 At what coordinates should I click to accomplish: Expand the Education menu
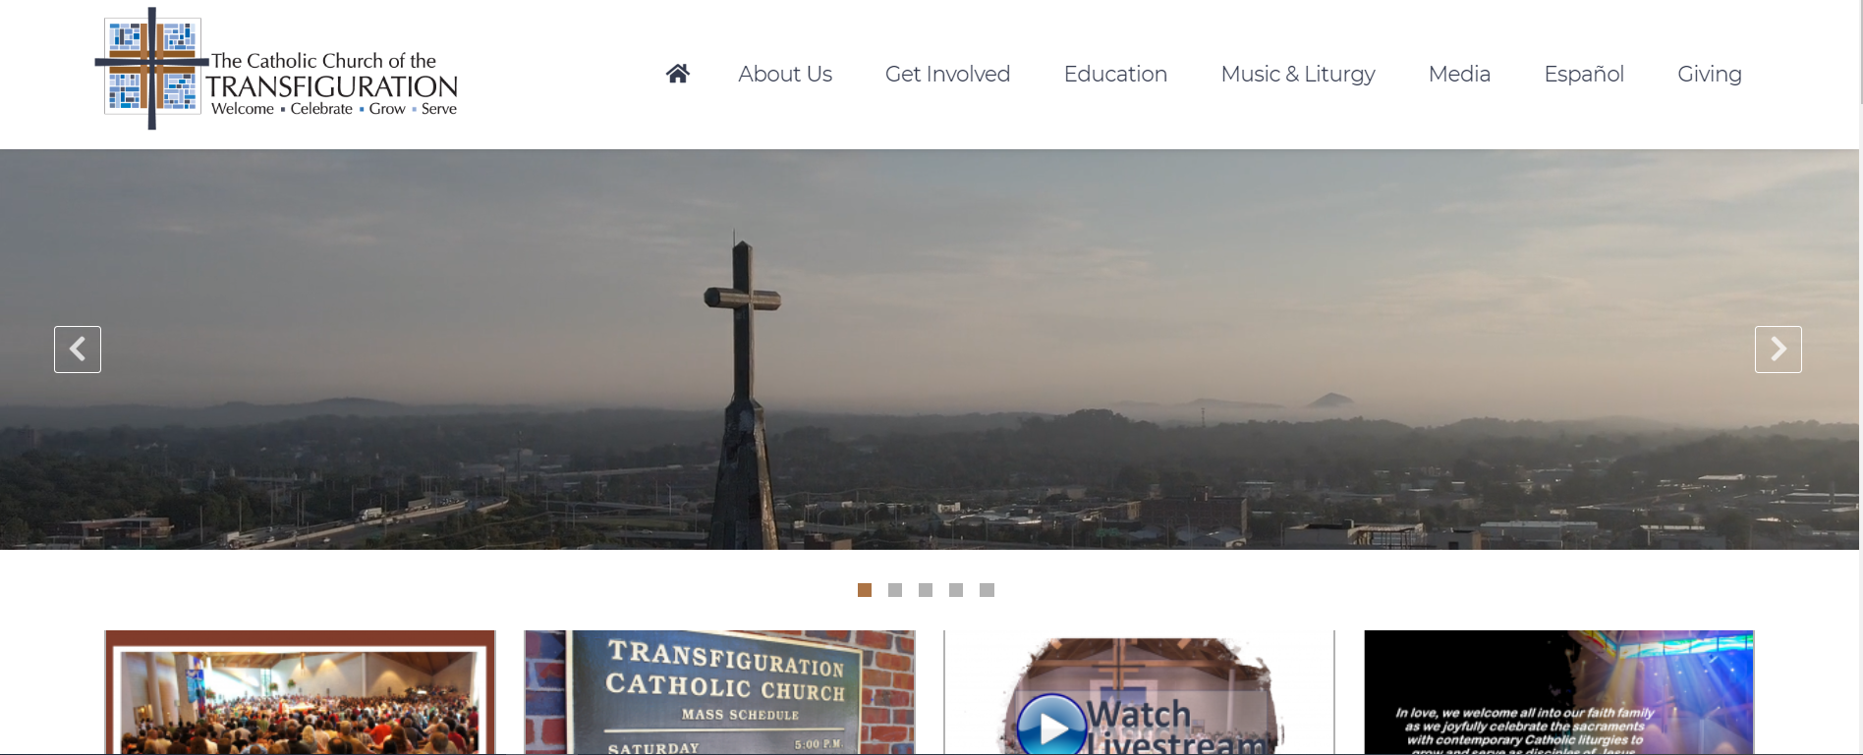[x=1115, y=75]
